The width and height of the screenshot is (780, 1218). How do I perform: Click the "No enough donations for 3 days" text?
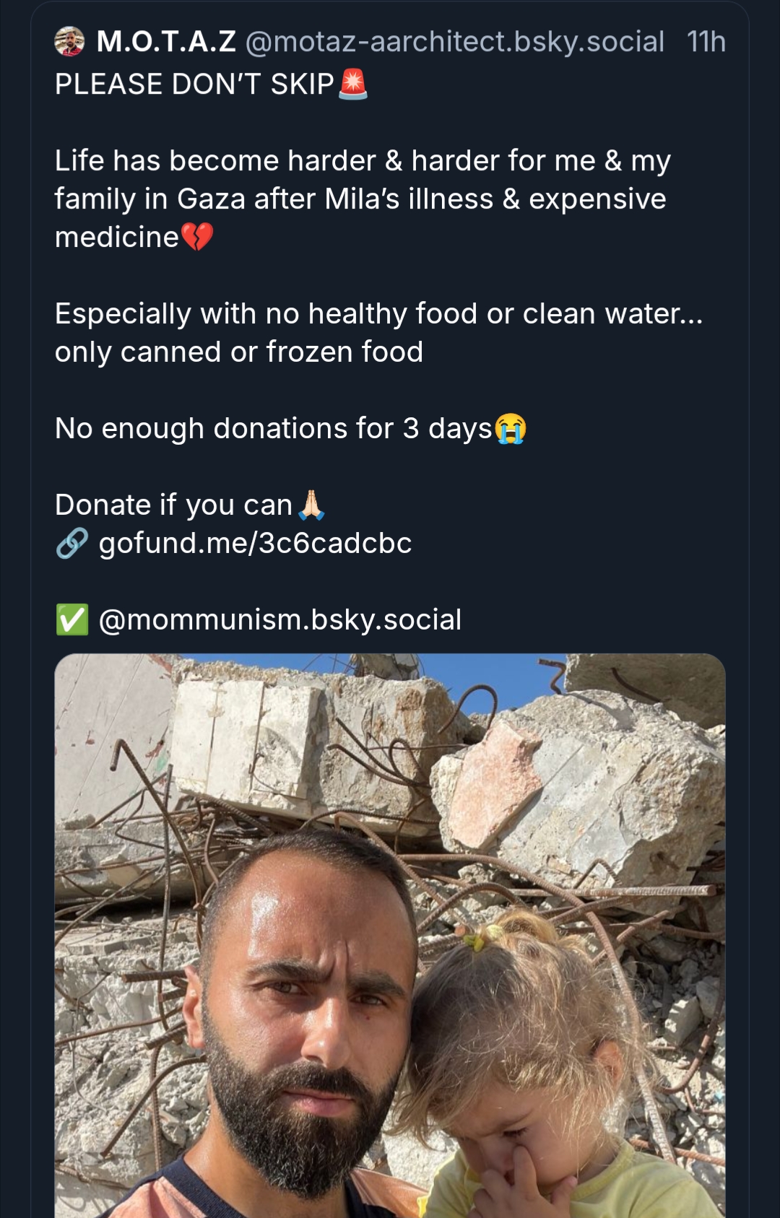pos(273,429)
